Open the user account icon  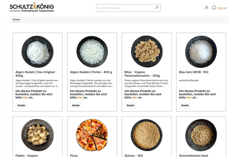[x=206, y=7]
